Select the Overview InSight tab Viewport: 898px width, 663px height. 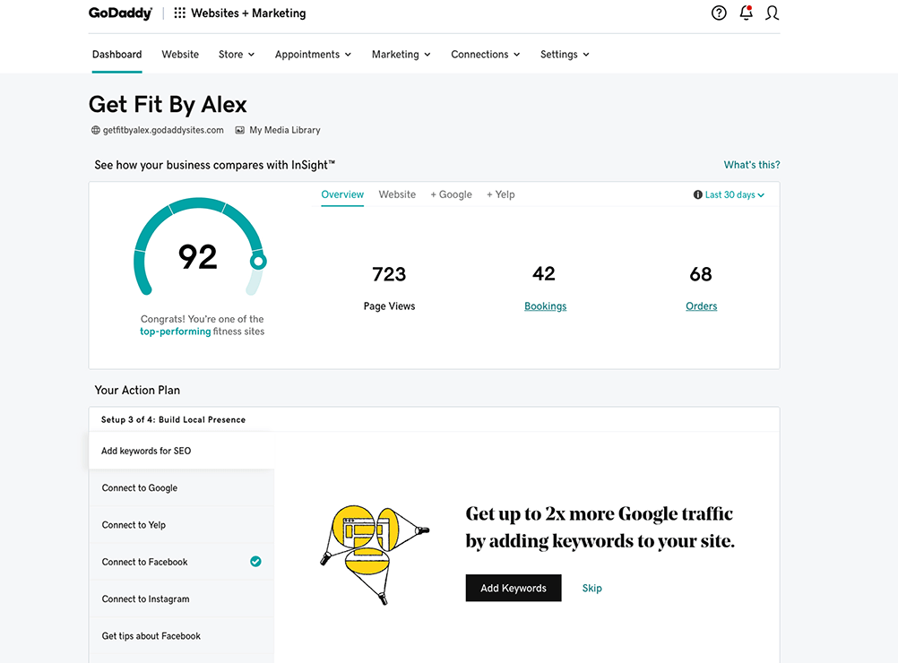pos(342,194)
